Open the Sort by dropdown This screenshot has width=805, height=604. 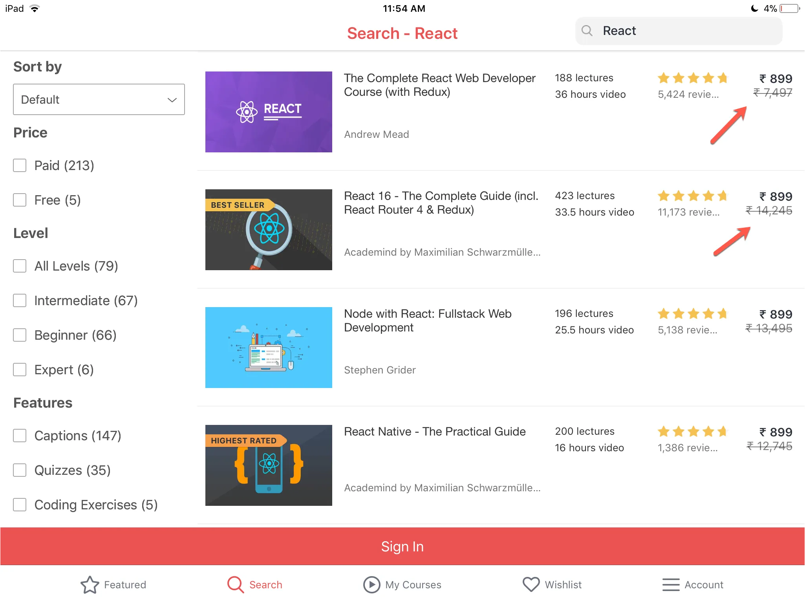click(99, 99)
